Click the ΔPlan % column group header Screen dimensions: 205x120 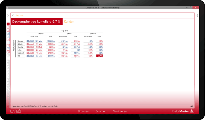click(x=93, y=34)
